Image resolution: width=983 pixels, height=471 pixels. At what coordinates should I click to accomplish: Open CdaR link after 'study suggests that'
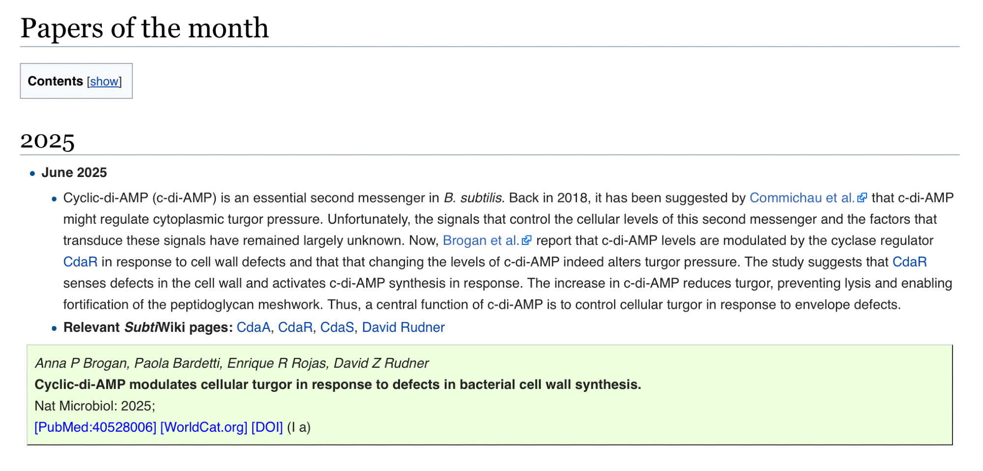point(909,262)
